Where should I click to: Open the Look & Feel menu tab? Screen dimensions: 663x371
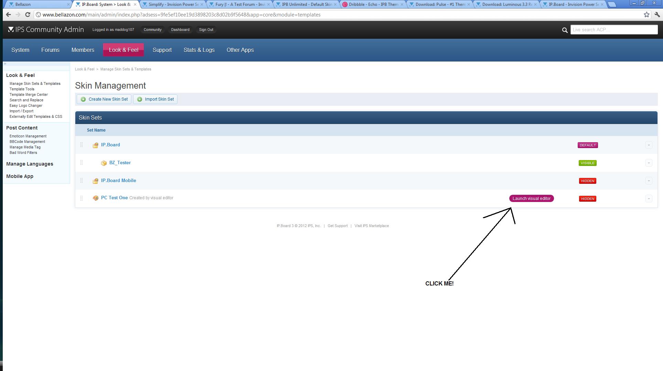pos(123,50)
